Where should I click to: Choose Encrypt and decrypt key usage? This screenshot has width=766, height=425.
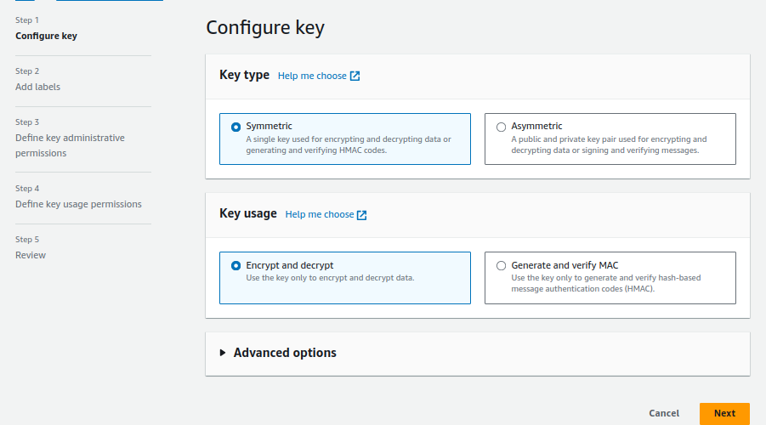coord(236,266)
